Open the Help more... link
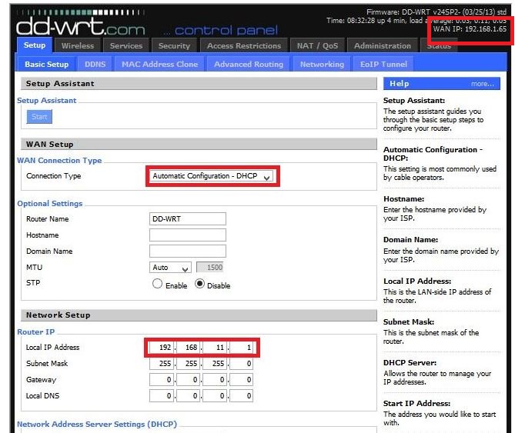 [x=482, y=84]
